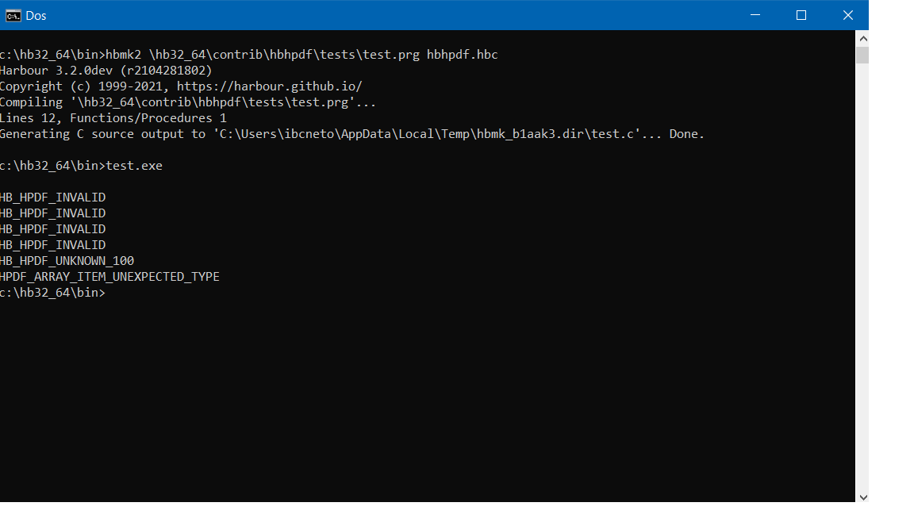Maximize the Dos console window
Screen dimensions: 914x514
(801, 16)
